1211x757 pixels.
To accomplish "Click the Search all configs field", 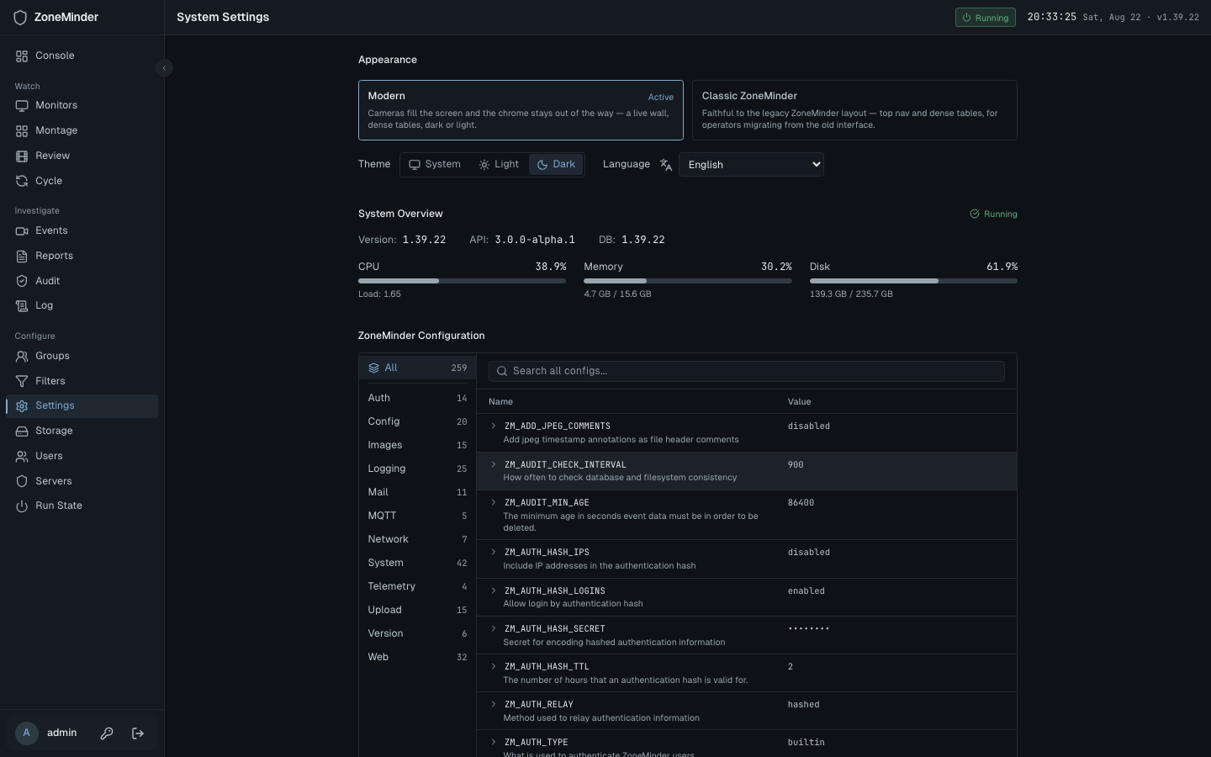I will coord(747,371).
